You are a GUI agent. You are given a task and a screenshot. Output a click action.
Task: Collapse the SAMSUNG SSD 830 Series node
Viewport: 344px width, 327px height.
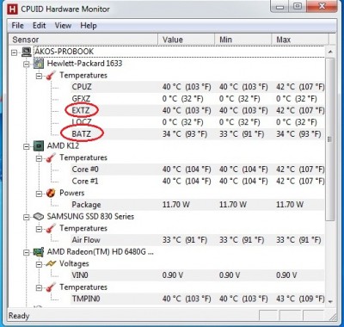[x=27, y=217]
